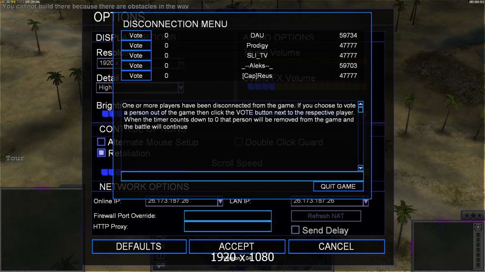Image resolution: width=485 pixels, height=272 pixels.
Task: Toggle the Double Click Guard checkbox
Action: (x=238, y=142)
